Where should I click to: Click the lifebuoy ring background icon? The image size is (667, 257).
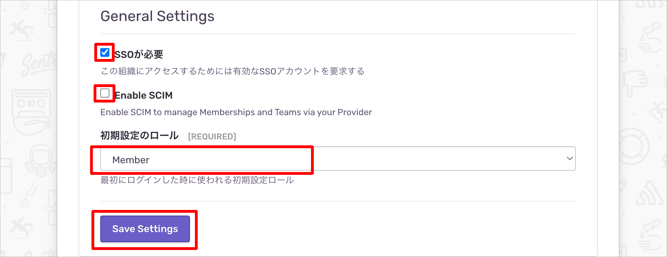coord(634,145)
